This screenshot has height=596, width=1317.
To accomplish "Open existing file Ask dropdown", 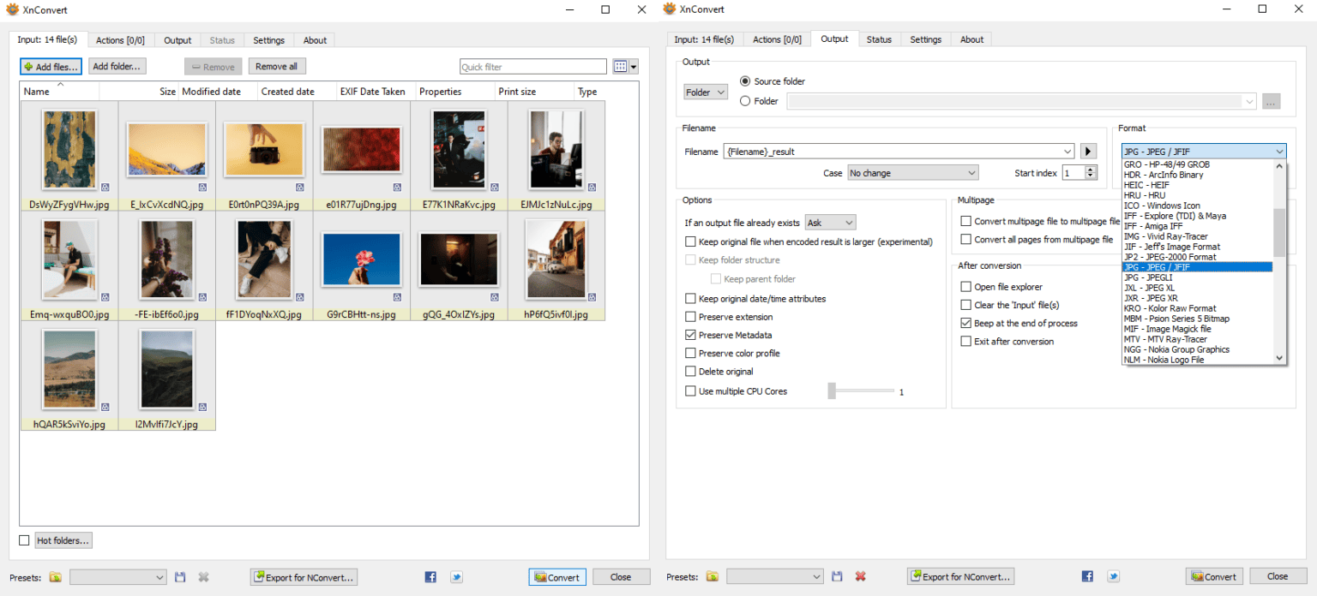I will [x=830, y=223].
